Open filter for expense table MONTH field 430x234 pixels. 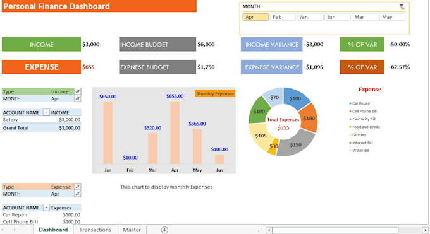tap(78, 194)
